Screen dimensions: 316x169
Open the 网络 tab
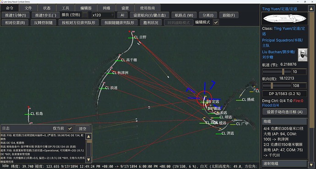pyautogui.click(x=106, y=8)
